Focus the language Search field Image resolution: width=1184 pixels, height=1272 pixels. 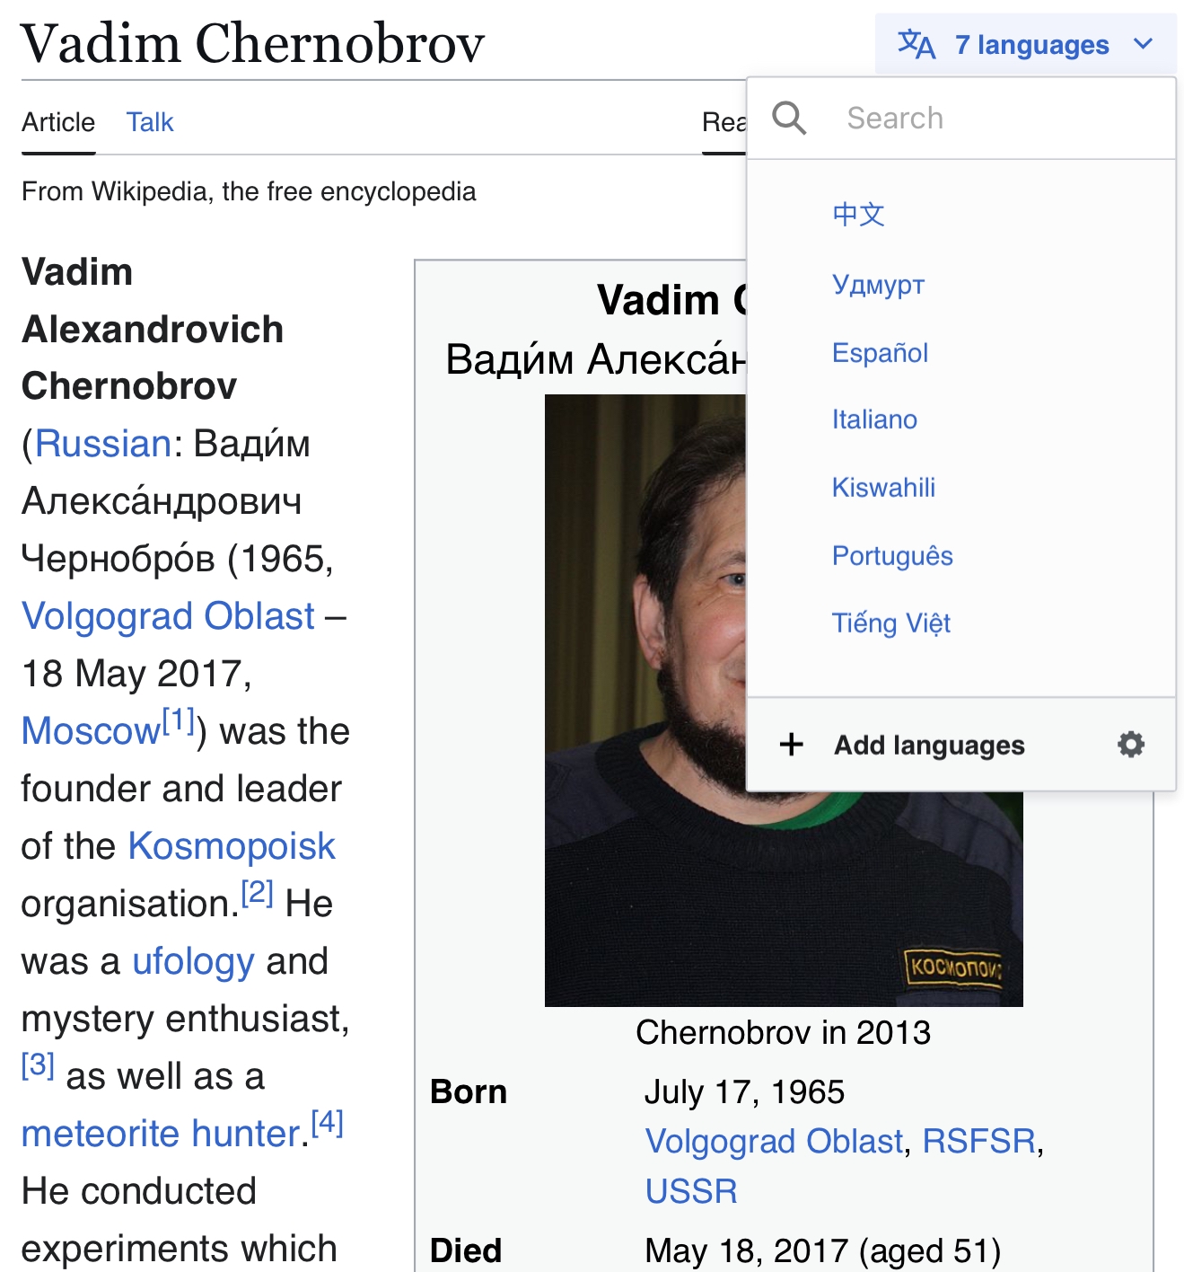[x=960, y=119]
